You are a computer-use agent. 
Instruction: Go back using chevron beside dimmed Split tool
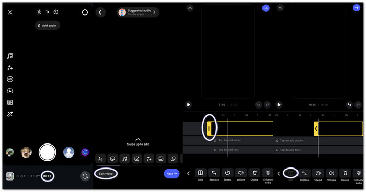pyautogui.click(x=279, y=173)
